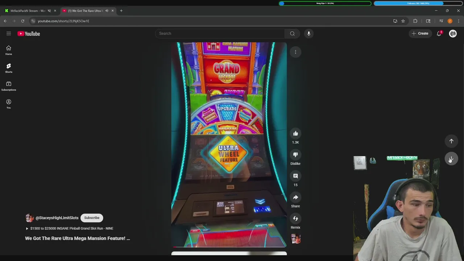Subscribe to StaceysHighLimitSlots
The image size is (464, 261).
point(92,218)
